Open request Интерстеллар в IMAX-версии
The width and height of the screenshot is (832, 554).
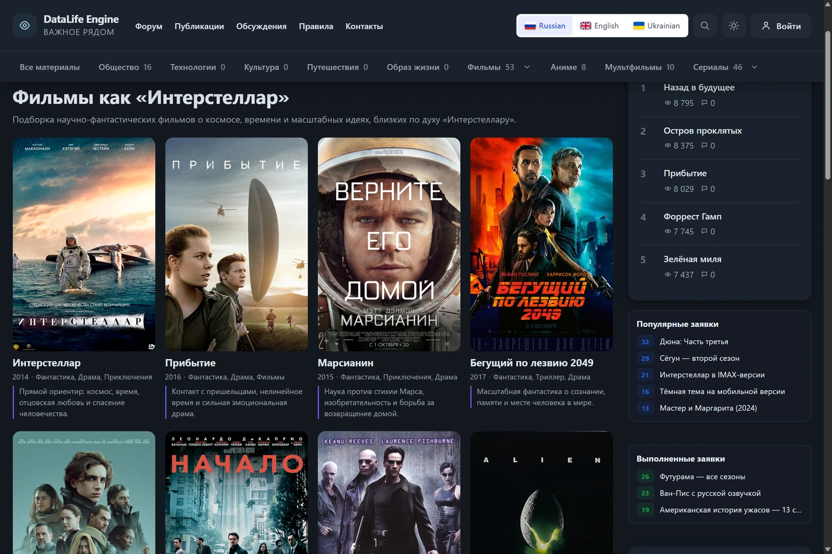click(712, 375)
